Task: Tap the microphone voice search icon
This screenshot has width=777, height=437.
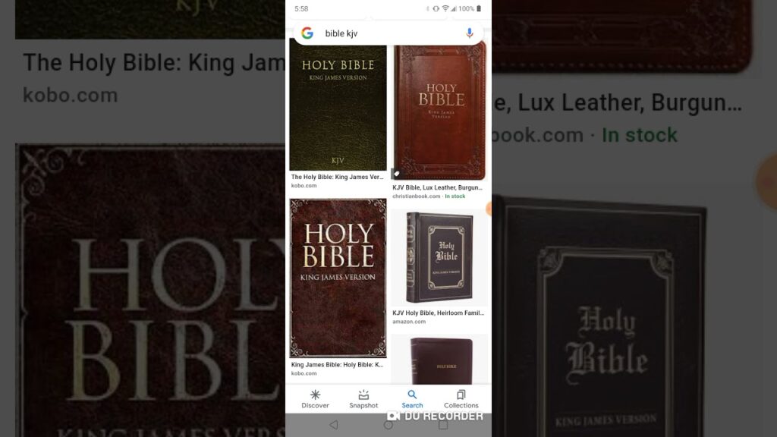Action: point(469,33)
